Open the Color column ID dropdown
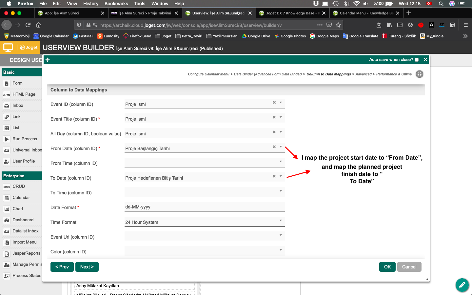 pos(281,250)
